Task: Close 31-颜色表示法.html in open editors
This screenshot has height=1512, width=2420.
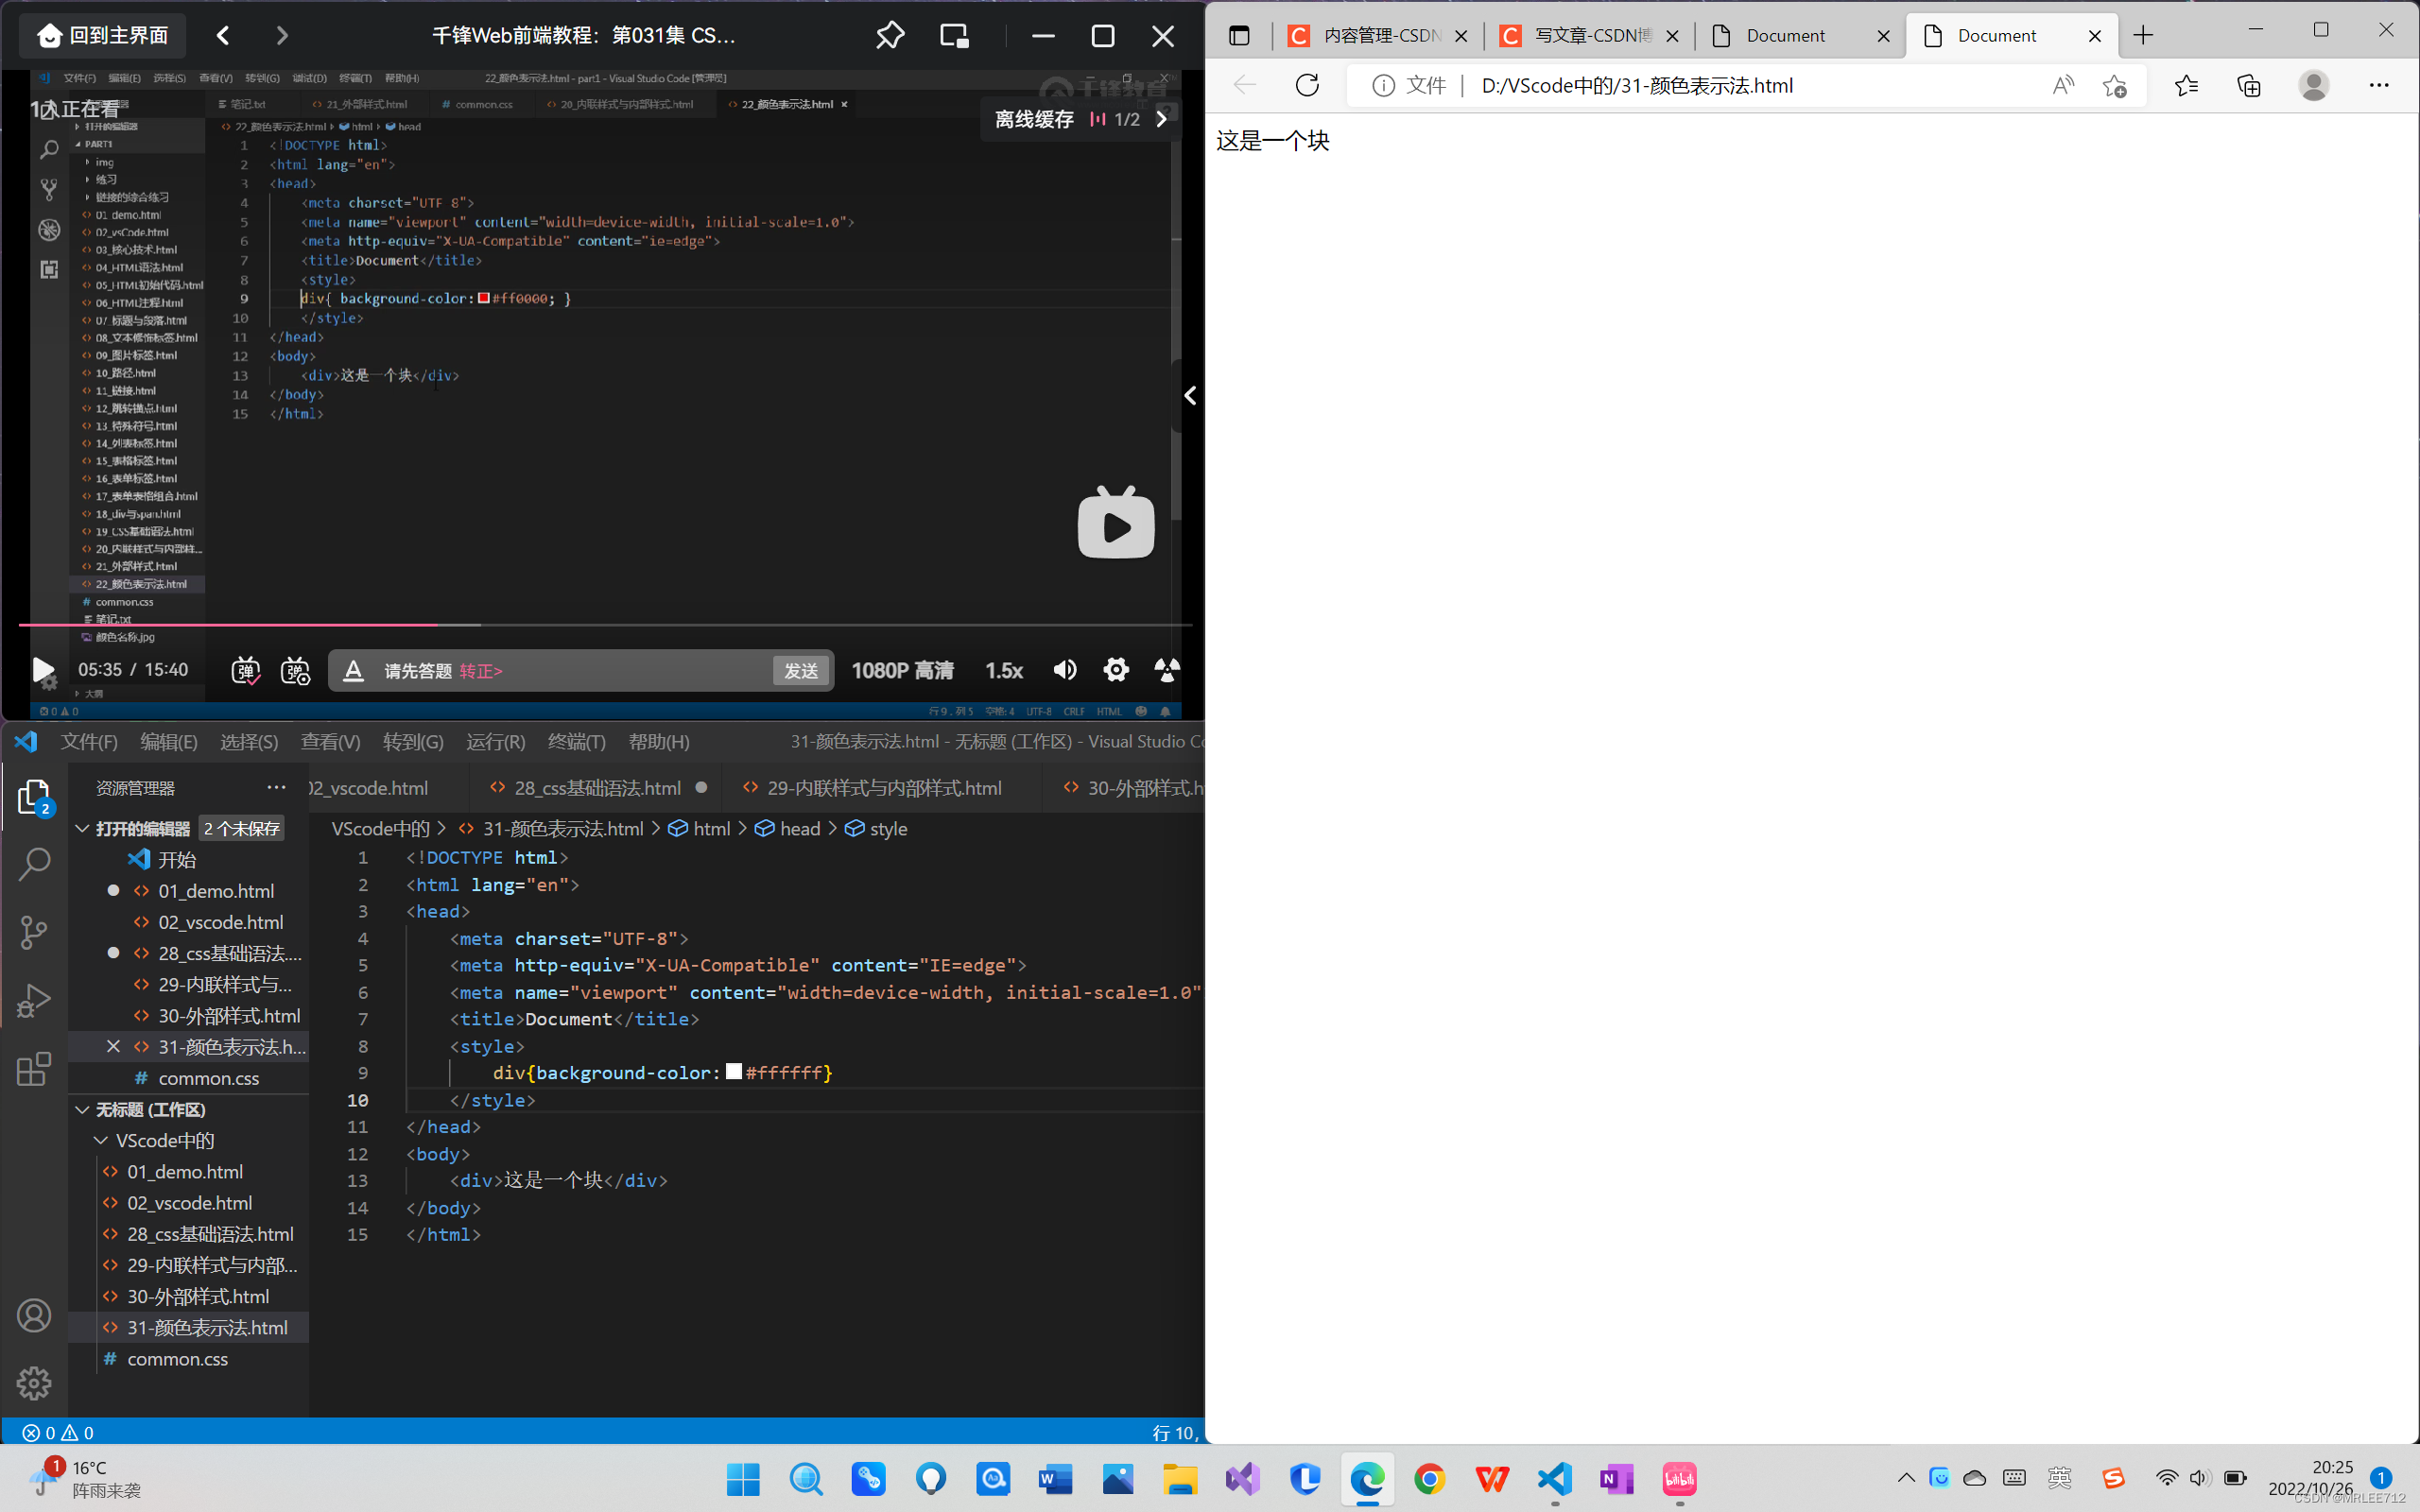Action: coord(113,1047)
